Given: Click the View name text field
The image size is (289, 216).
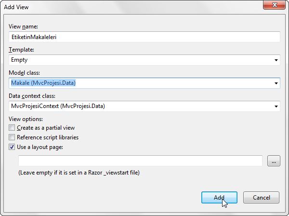Looking at the screenshot, I should [x=144, y=37].
